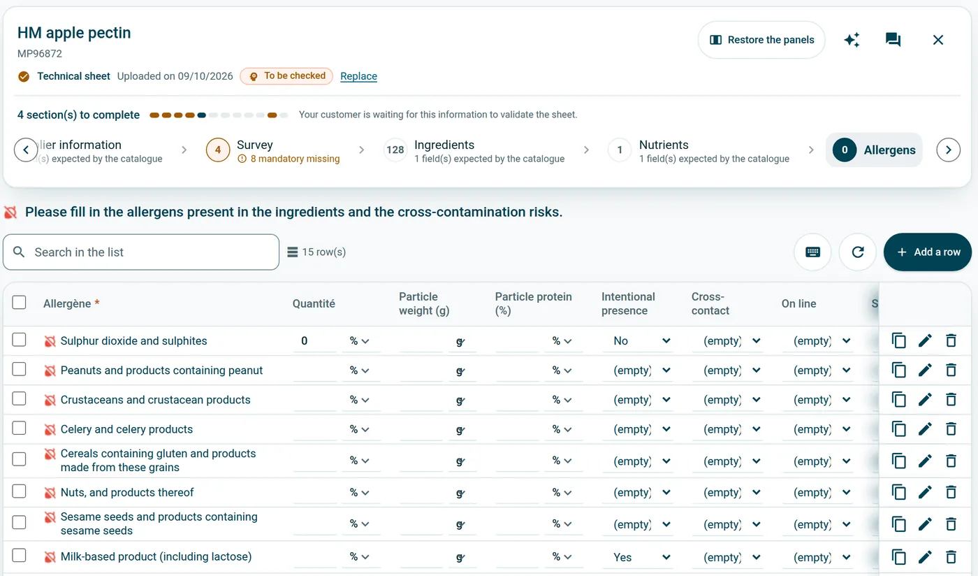Image resolution: width=978 pixels, height=576 pixels.
Task: Delete the Milk-based product row
Action: tap(951, 557)
